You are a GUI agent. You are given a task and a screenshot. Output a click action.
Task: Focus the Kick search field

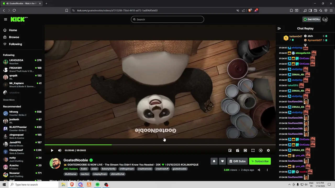click(x=167, y=19)
